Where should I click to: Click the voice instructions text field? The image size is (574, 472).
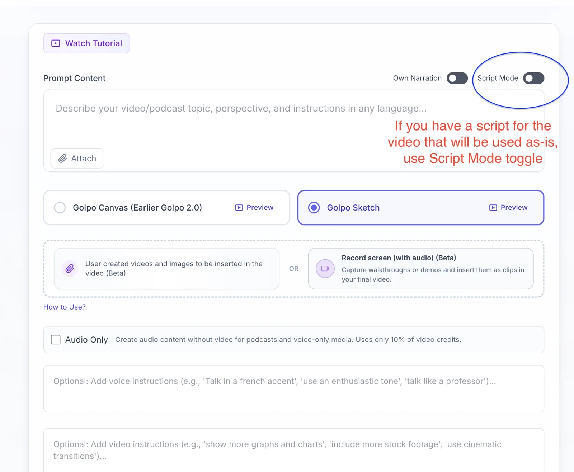293,389
